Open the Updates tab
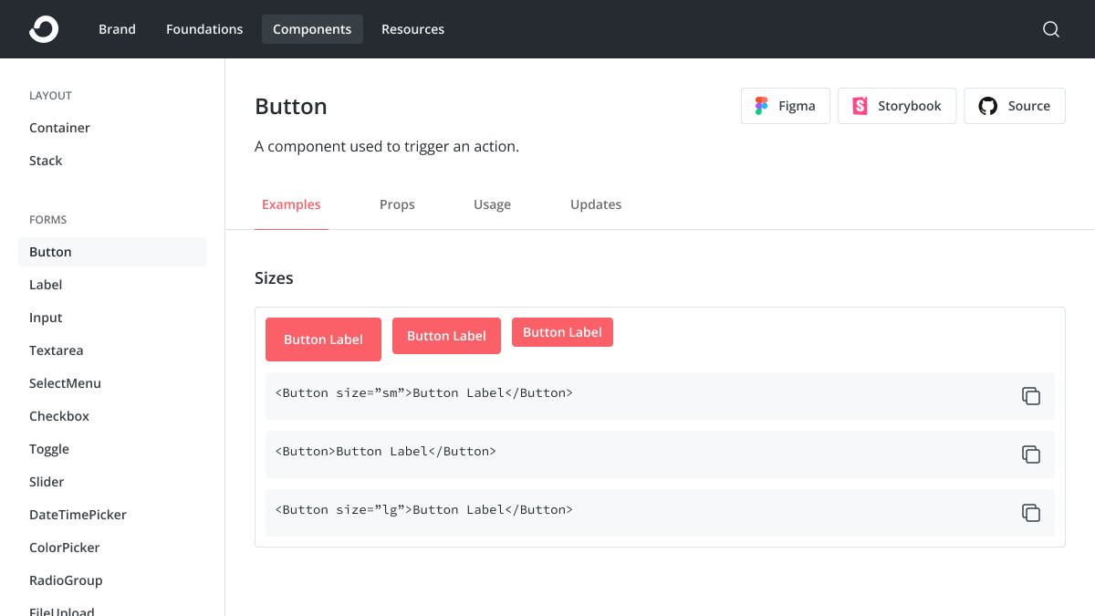The height and width of the screenshot is (616, 1095). (596, 204)
